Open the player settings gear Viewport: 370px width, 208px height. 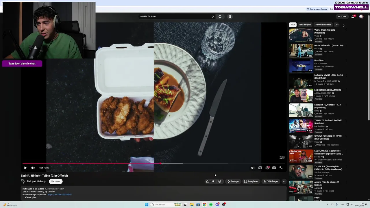click(x=267, y=168)
